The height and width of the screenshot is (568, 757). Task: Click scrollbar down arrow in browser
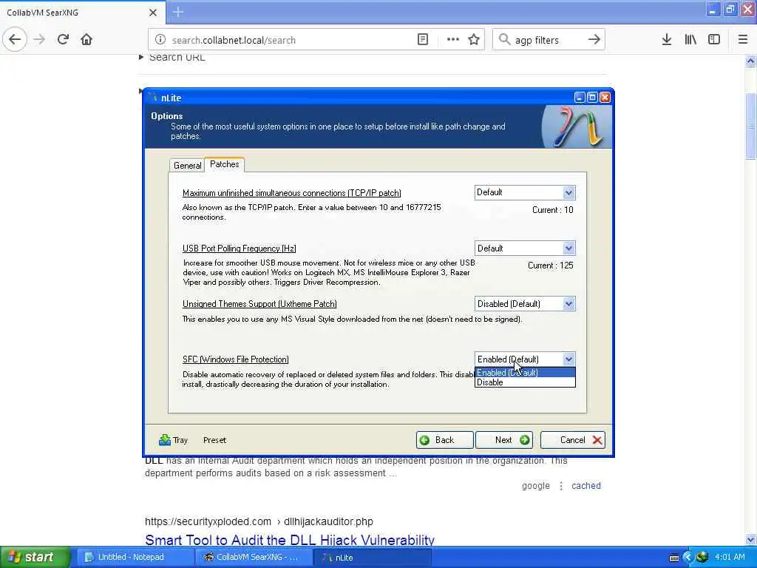[750, 539]
